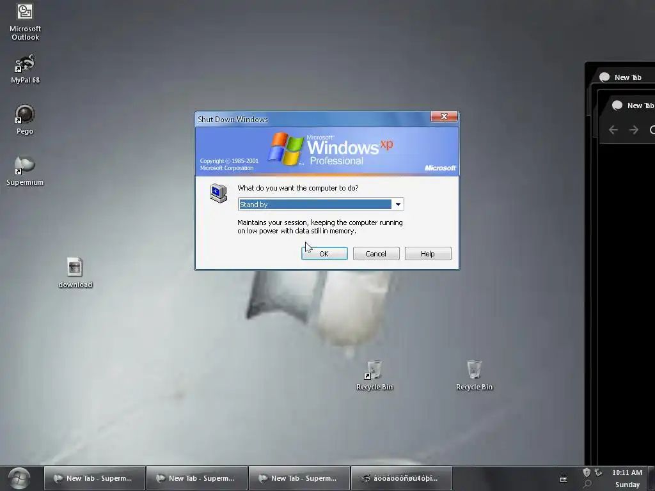Switch to first New Tab - Supermium taskbar button
This screenshot has width=655, height=491.
[x=95, y=478]
